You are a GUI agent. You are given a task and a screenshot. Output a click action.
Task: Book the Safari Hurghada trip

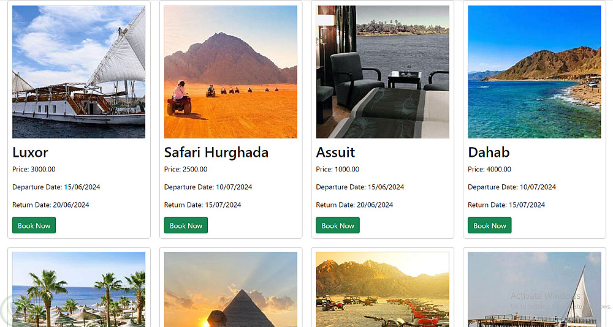pos(186,225)
